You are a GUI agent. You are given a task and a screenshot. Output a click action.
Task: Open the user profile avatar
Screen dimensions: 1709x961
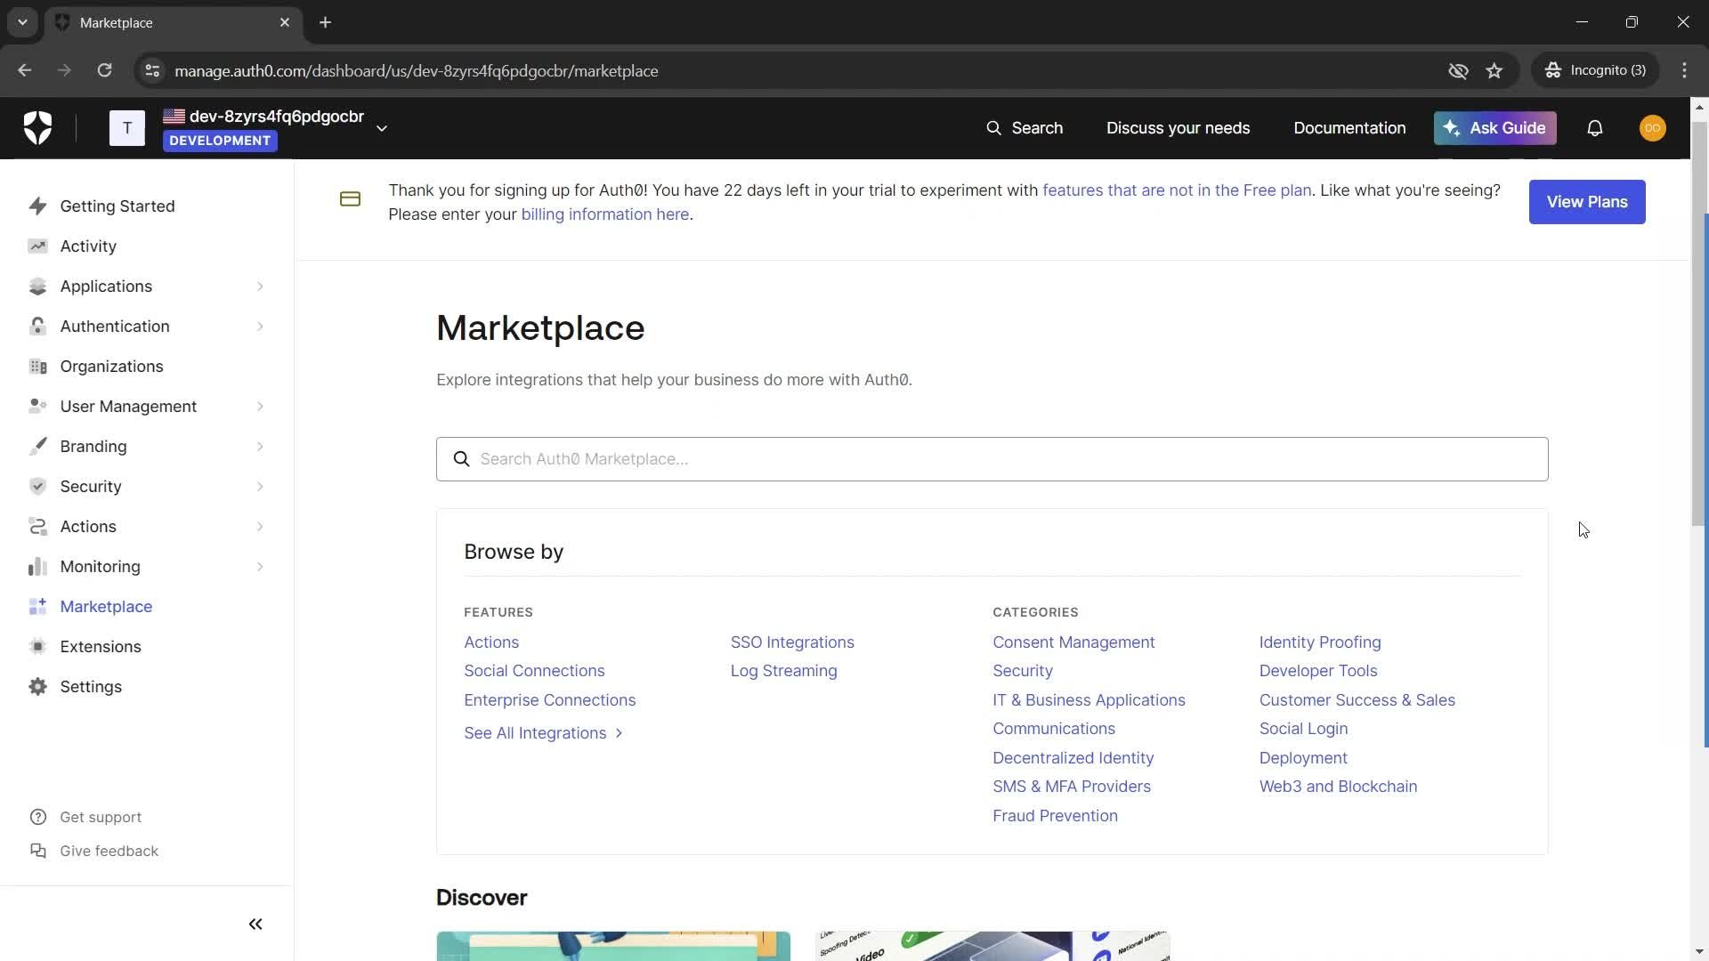click(1652, 128)
